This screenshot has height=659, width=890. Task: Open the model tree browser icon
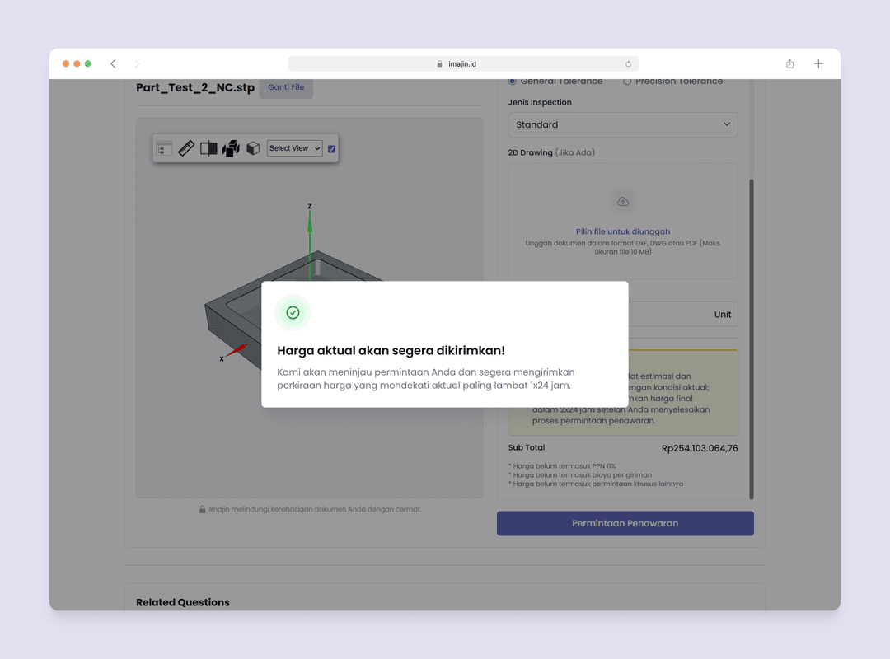coord(165,148)
